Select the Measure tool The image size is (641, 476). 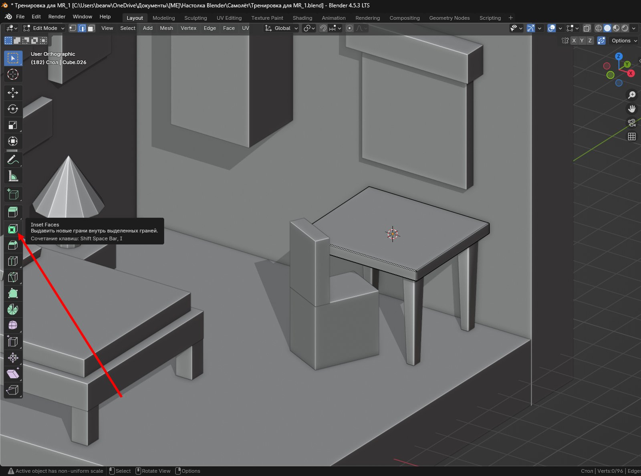(13, 176)
